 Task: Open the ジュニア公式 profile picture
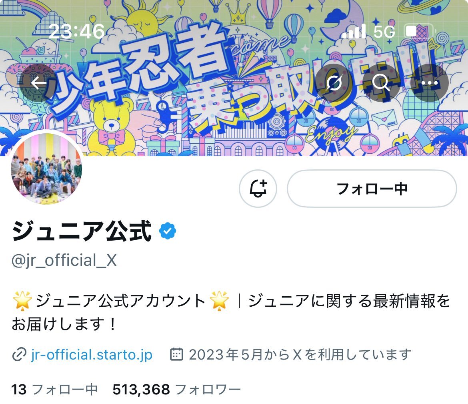tap(46, 169)
